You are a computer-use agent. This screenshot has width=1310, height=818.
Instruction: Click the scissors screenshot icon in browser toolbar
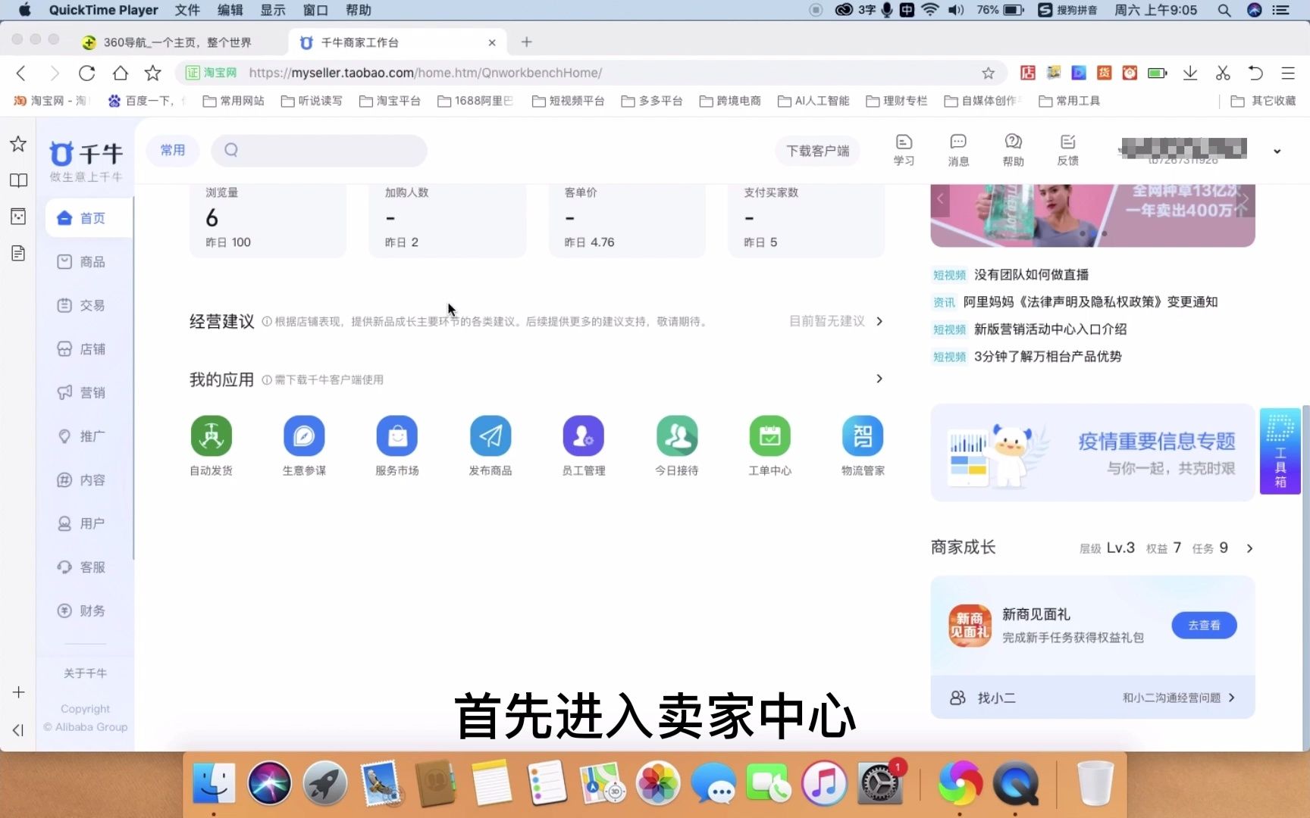pos(1223,73)
